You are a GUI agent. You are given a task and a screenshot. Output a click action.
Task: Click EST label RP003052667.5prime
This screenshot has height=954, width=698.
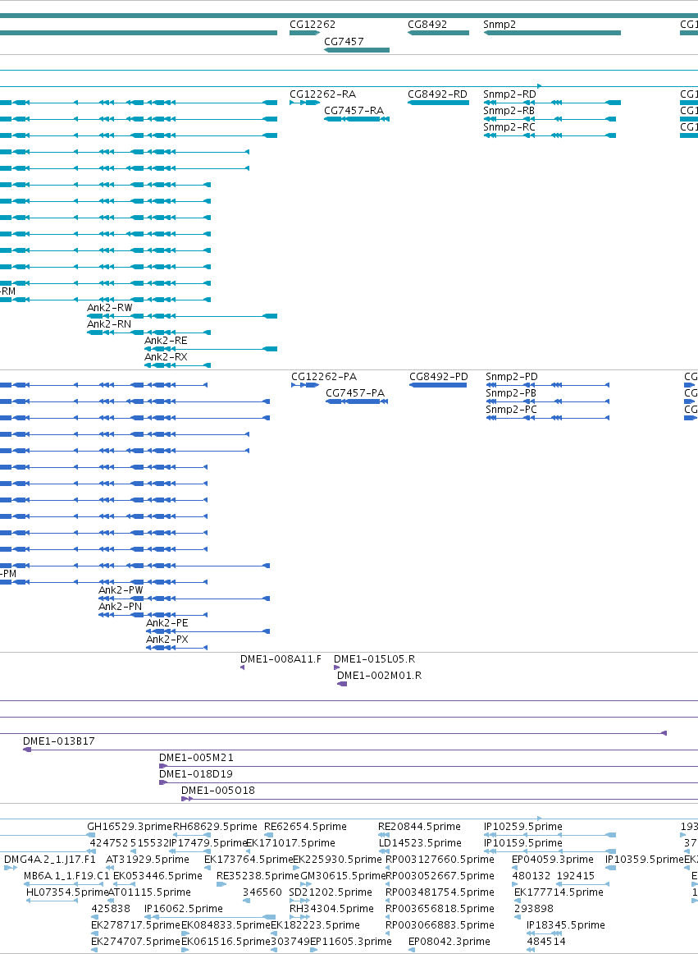[440, 875]
